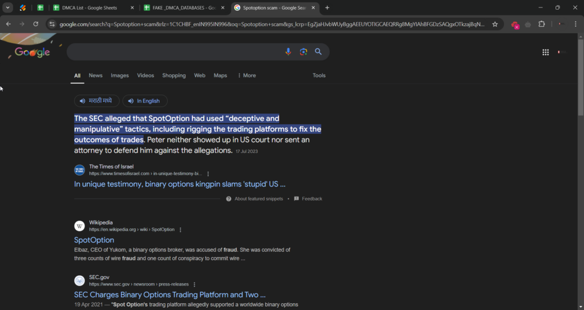Open a new browser tab
584x310 pixels.
[327, 7]
